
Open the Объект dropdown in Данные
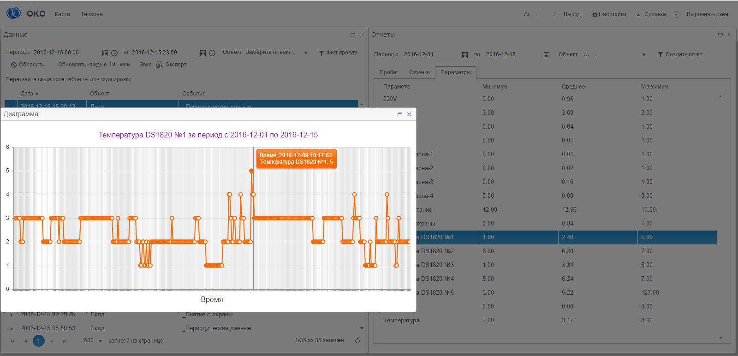305,53
